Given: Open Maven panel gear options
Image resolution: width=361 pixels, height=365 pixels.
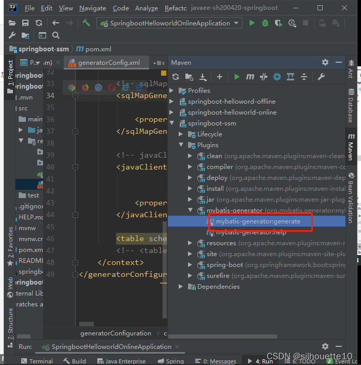Looking at the screenshot, I should click(325, 62).
